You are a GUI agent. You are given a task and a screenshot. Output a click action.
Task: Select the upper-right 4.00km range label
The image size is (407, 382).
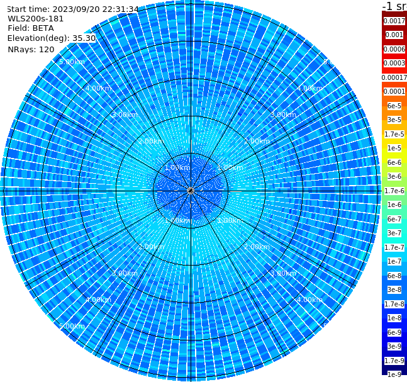point(310,88)
